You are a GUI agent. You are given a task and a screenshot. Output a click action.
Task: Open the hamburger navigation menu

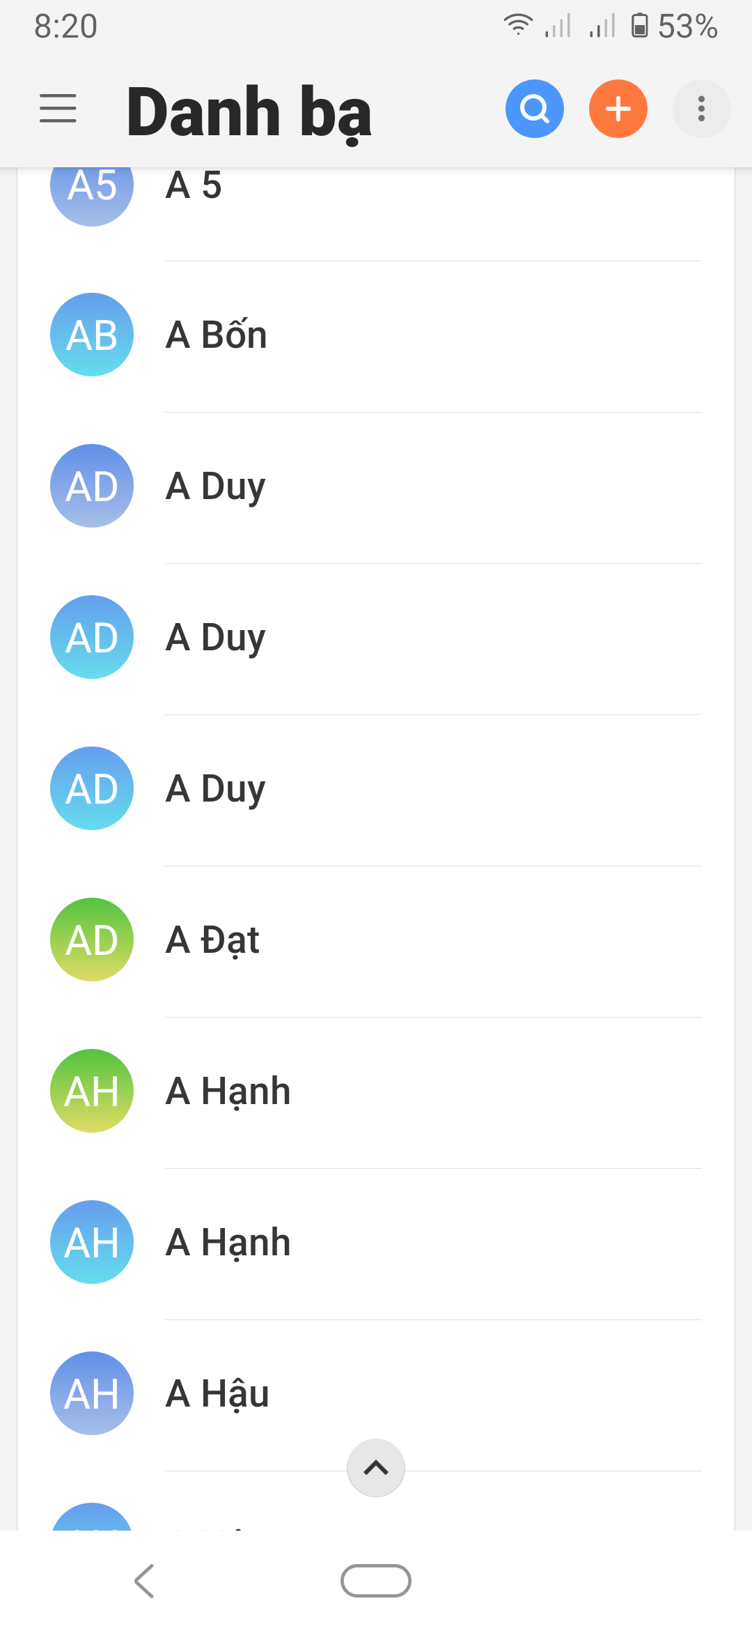58,109
